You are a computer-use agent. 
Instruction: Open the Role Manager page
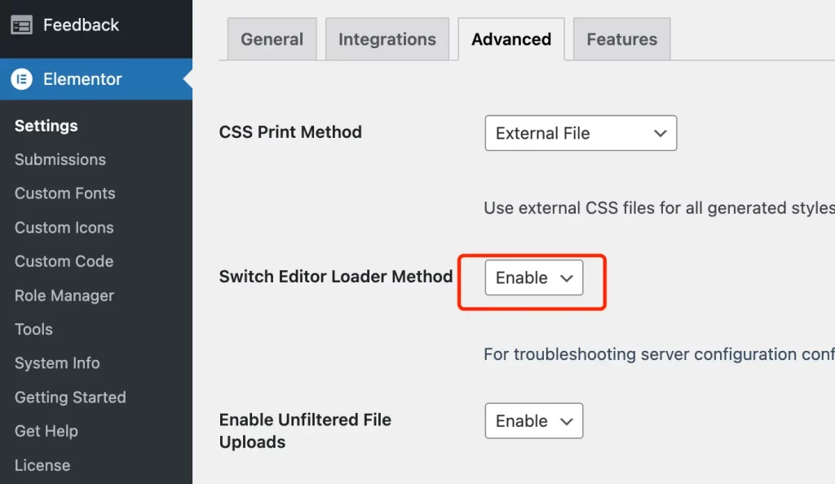[x=64, y=295]
